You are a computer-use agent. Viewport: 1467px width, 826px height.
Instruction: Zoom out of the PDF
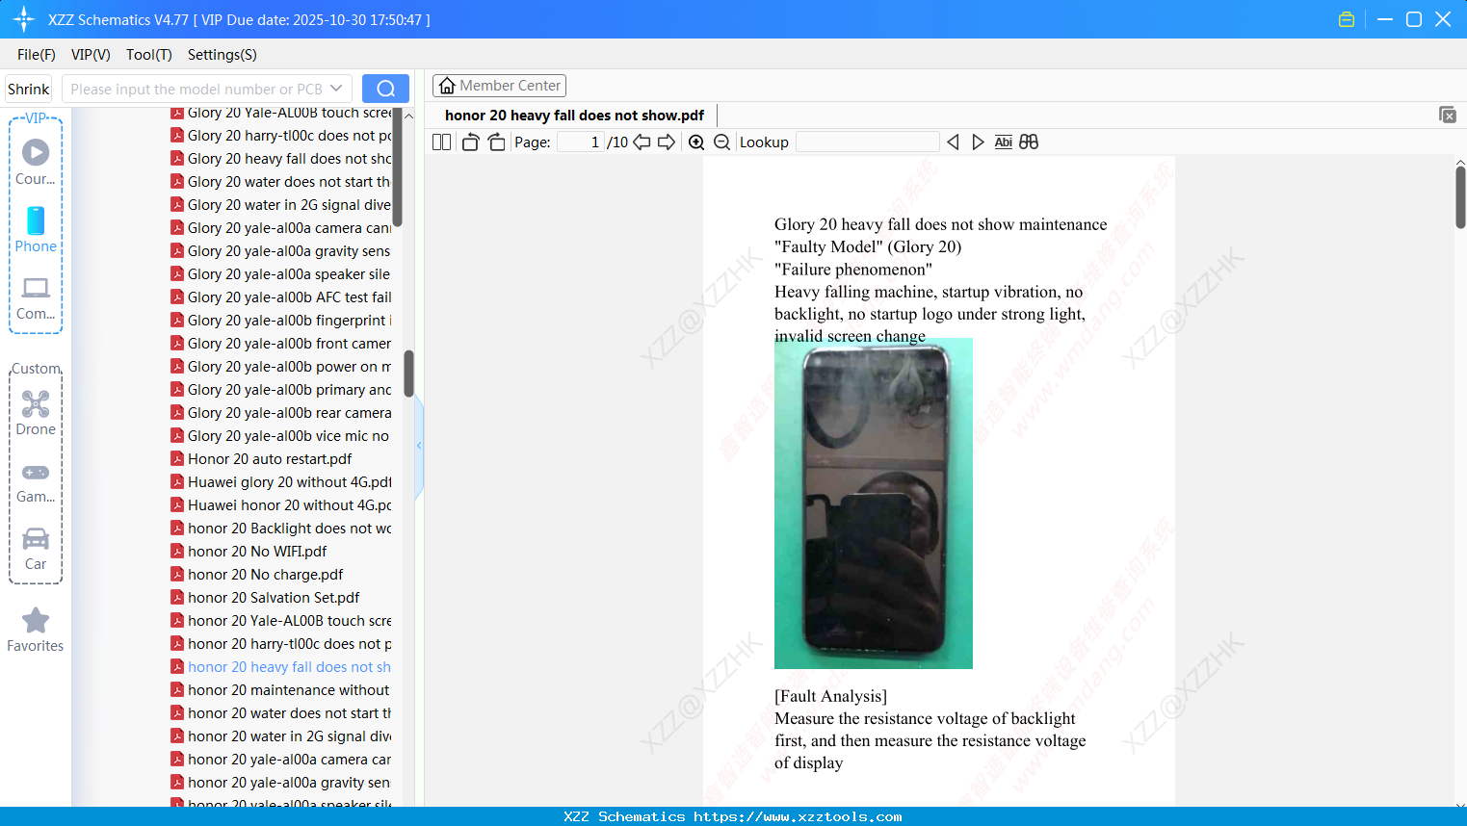pyautogui.click(x=721, y=142)
